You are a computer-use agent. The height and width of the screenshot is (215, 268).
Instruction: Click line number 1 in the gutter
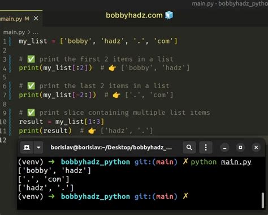[5, 41]
